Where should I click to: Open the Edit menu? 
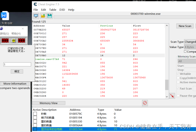pos(43,10)
